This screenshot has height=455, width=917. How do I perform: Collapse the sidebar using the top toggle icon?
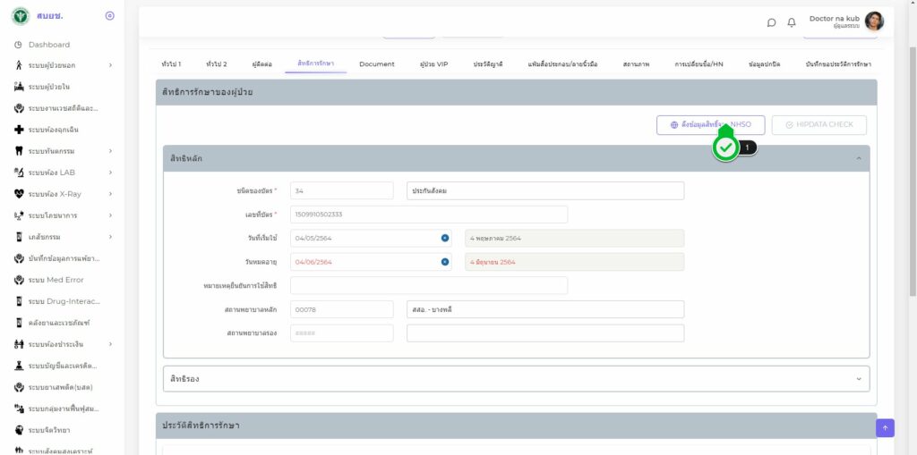coord(109,16)
